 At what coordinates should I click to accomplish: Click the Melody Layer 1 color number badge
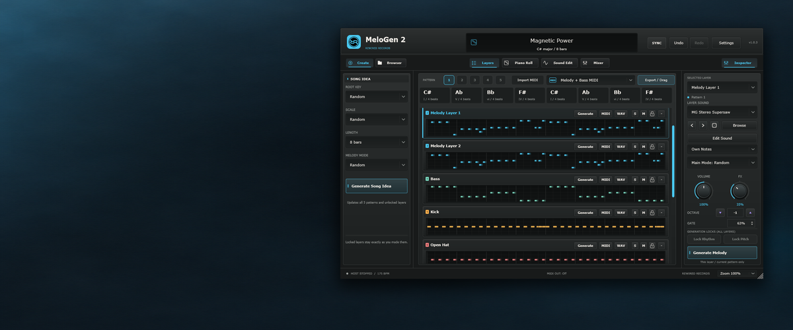[x=428, y=113]
